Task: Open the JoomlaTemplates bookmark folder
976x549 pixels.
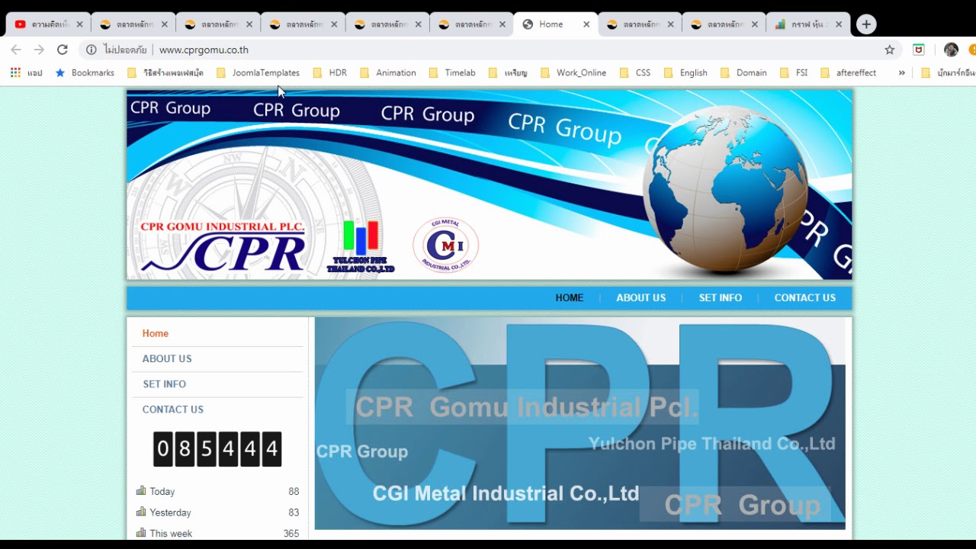Action: [258, 72]
